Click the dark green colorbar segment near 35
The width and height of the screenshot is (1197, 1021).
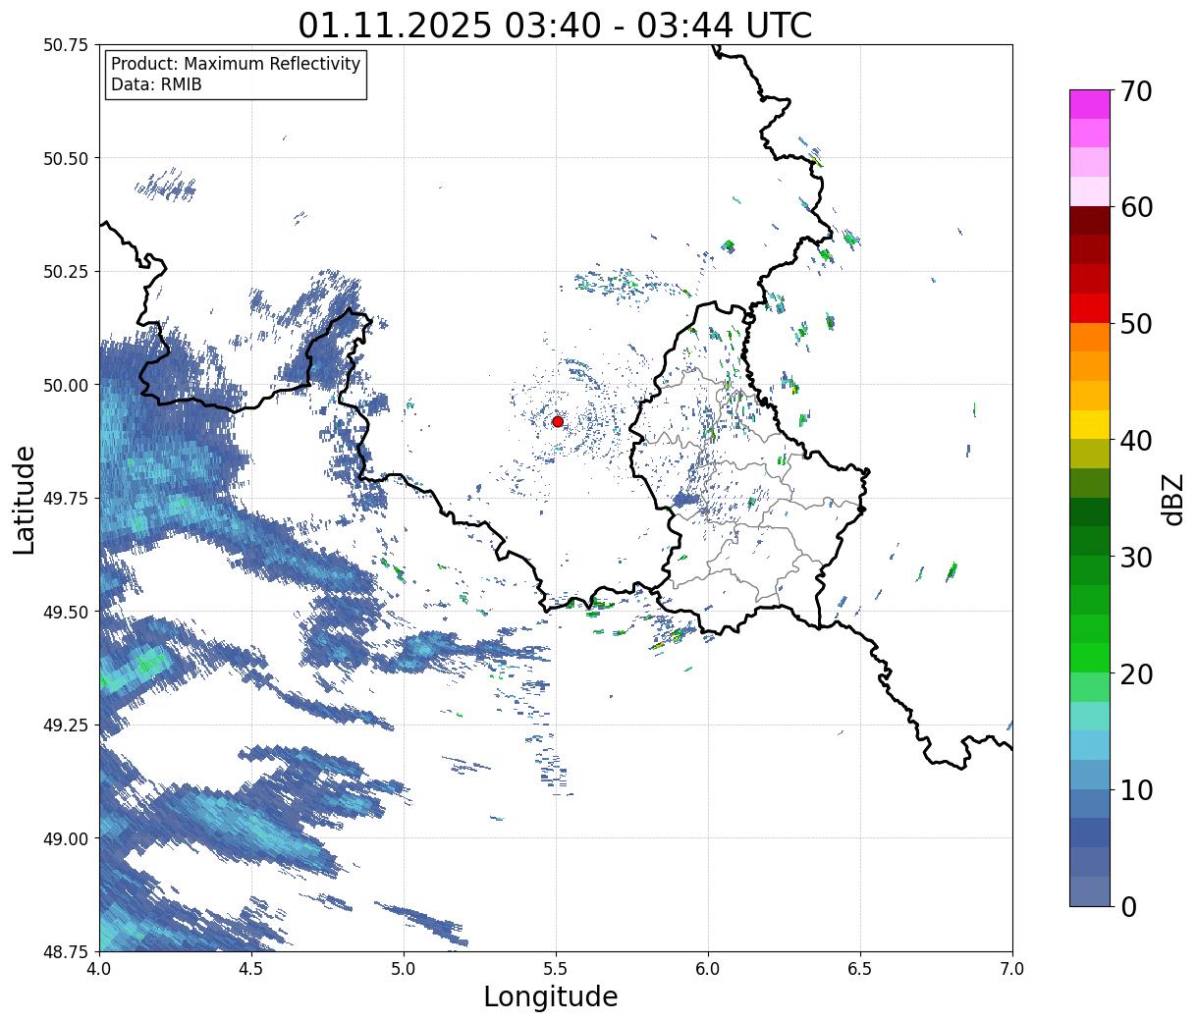(x=1090, y=511)
